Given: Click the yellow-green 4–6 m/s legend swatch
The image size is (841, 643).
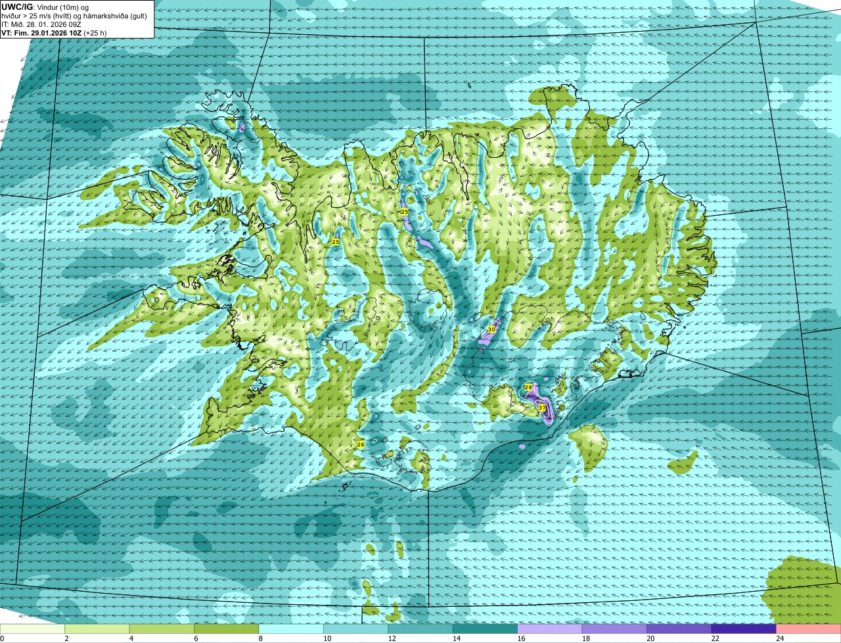Looking at the screenshot, I should tap(162, 629).
